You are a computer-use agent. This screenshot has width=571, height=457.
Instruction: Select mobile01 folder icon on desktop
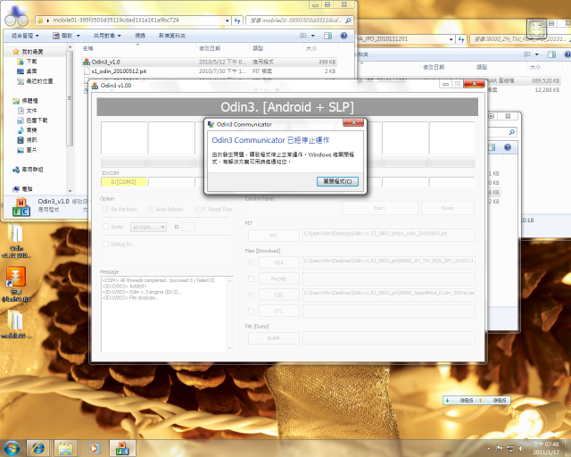point(16,324)
